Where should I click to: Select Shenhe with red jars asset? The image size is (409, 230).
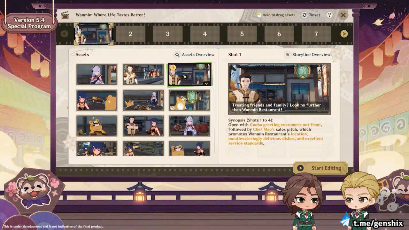(x=189, y=126)
